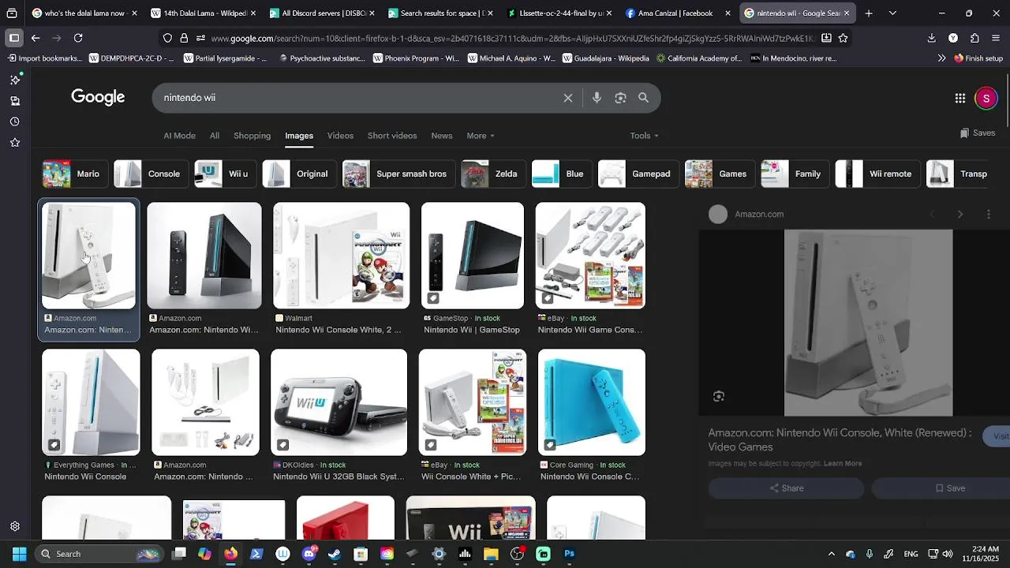The height and width of the screenshot is (568, 1010).
Task: Filter images by the Wii u chip
Action: pos(224,174)
